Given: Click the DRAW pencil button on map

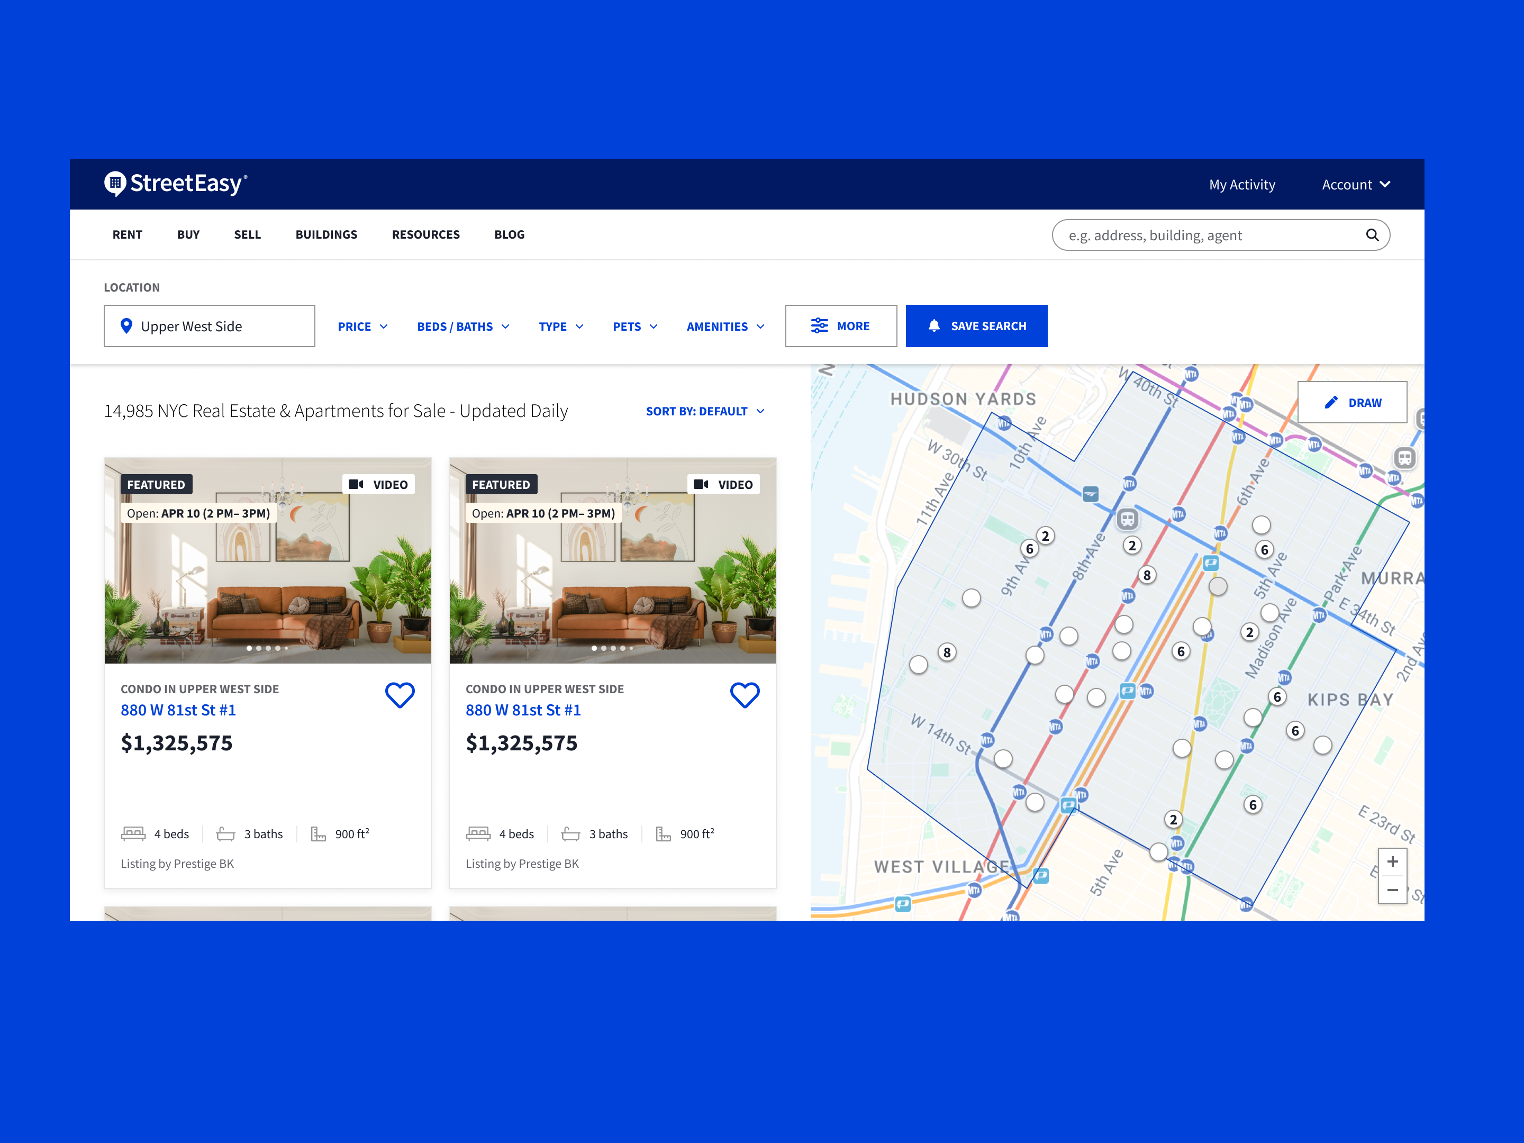Looking at the screenshot, I should (1352, 402).
